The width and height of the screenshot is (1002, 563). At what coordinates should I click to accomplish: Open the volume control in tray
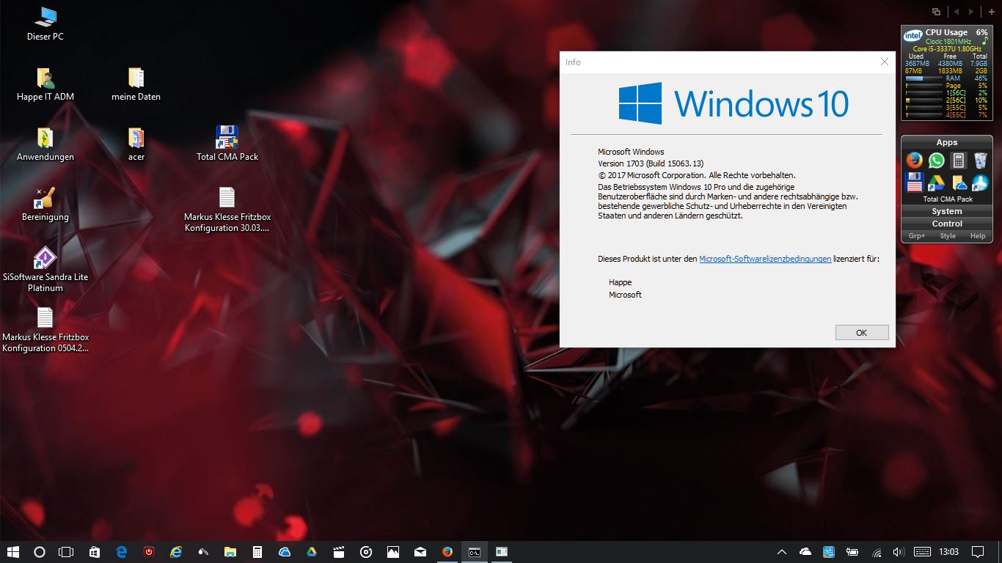[899, 551]
